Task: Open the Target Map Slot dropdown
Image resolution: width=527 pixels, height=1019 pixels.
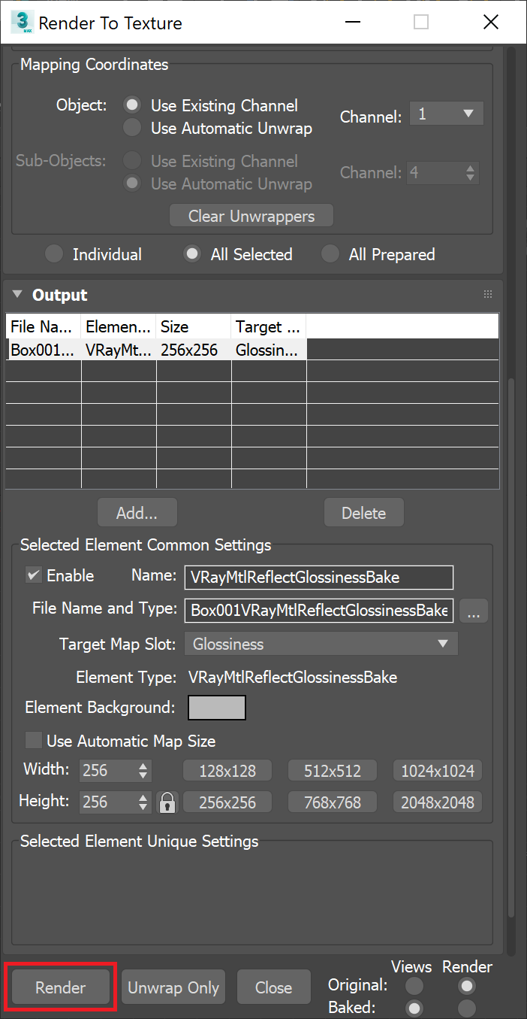Action: [321, 644]
